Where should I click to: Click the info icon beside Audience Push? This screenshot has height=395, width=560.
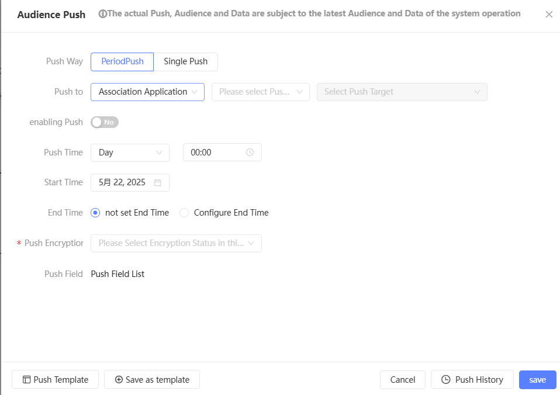point(103,14)
